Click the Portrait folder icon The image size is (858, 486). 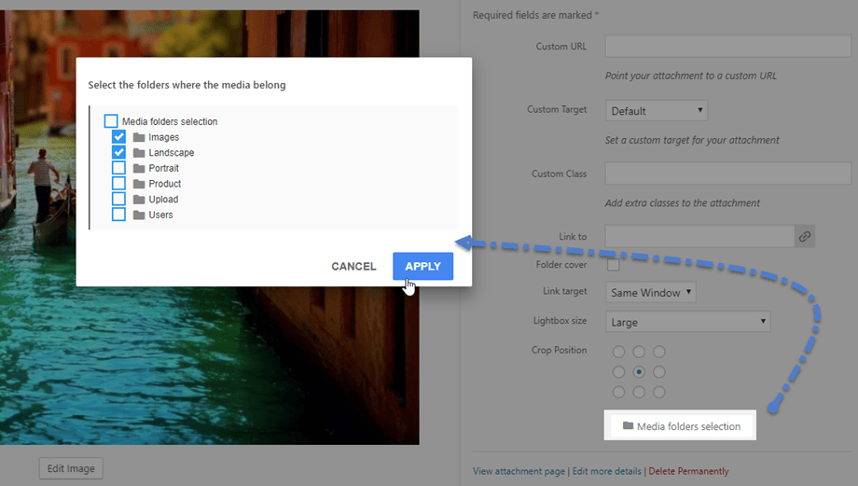pos(139,168)
